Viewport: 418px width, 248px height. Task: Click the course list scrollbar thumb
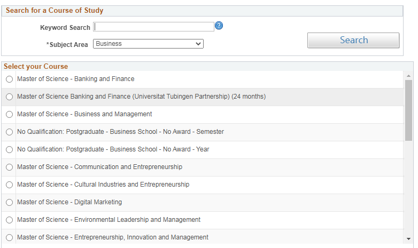coord(408,110)
